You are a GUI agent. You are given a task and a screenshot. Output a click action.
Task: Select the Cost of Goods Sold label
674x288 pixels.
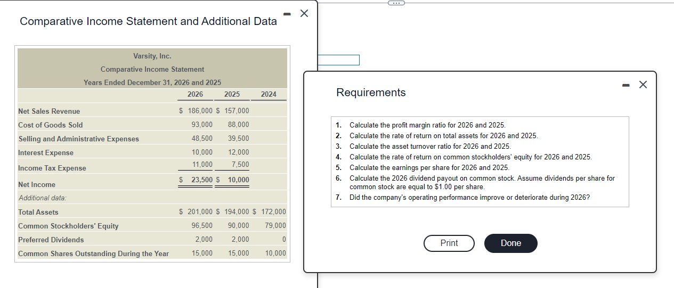[51, 125]
